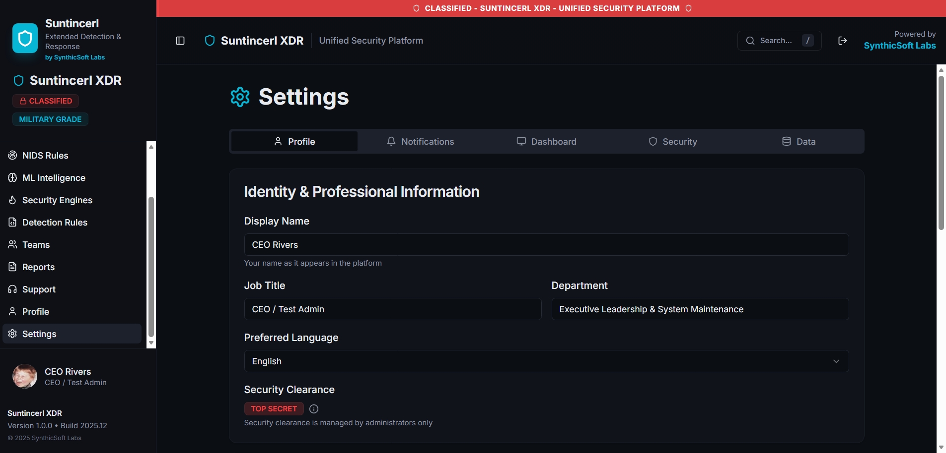Click the ML Intelligence brain icon
The height and width of the screenshot is (453, 946).
[x=12, y=178]
